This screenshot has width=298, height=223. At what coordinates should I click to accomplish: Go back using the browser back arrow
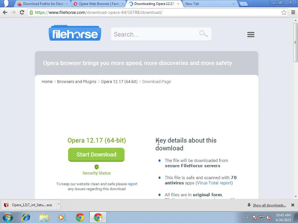pyautogui.click(x=5, y=12)
